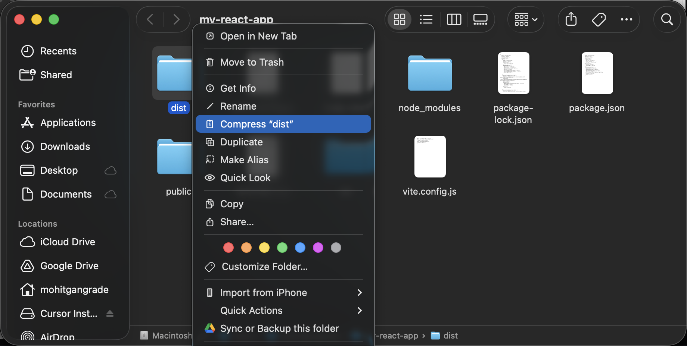Open Finder search
This screenshot has width=687, height=346.
tap(667, 19)
